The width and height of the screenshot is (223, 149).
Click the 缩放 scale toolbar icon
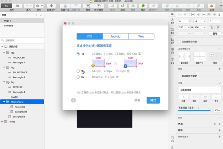point(143,6)
